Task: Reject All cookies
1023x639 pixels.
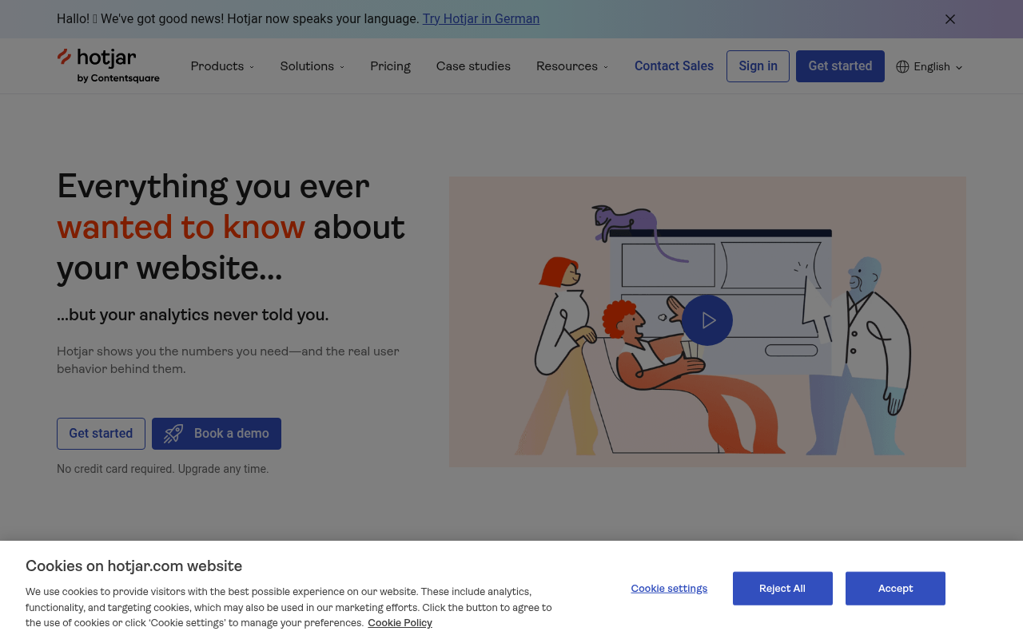Action: click(782, 589)
